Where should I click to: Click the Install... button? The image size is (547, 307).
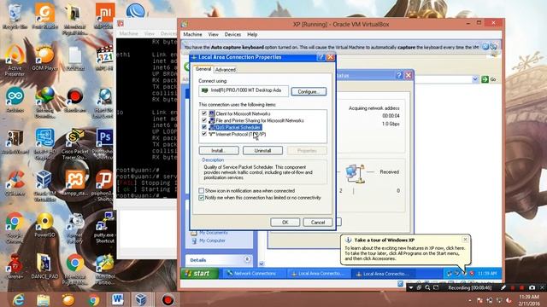(x=219, y=151)
